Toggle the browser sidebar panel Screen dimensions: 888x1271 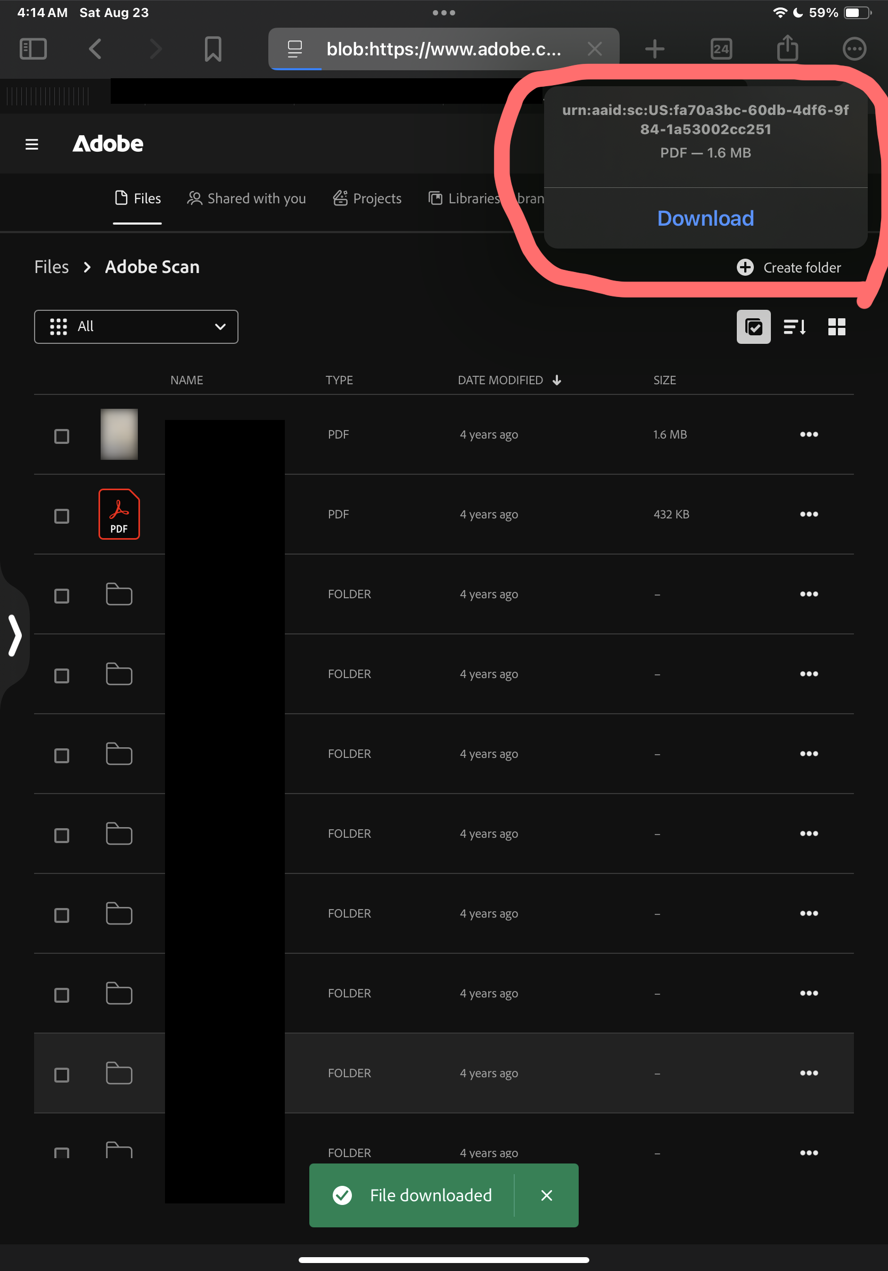click(33, 49)
